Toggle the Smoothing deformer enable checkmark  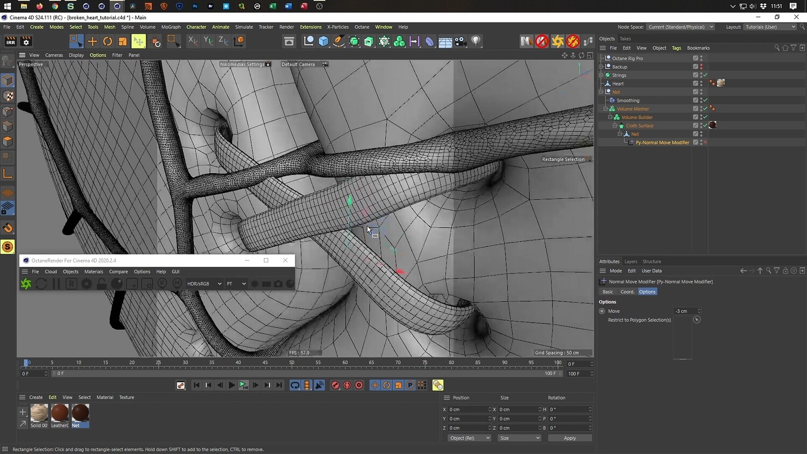pyautogui.click(x=705, y=101)
